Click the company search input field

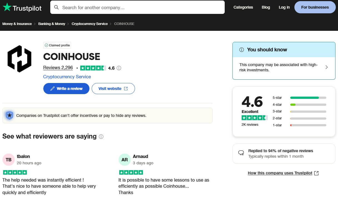click(x=137, y=7)
